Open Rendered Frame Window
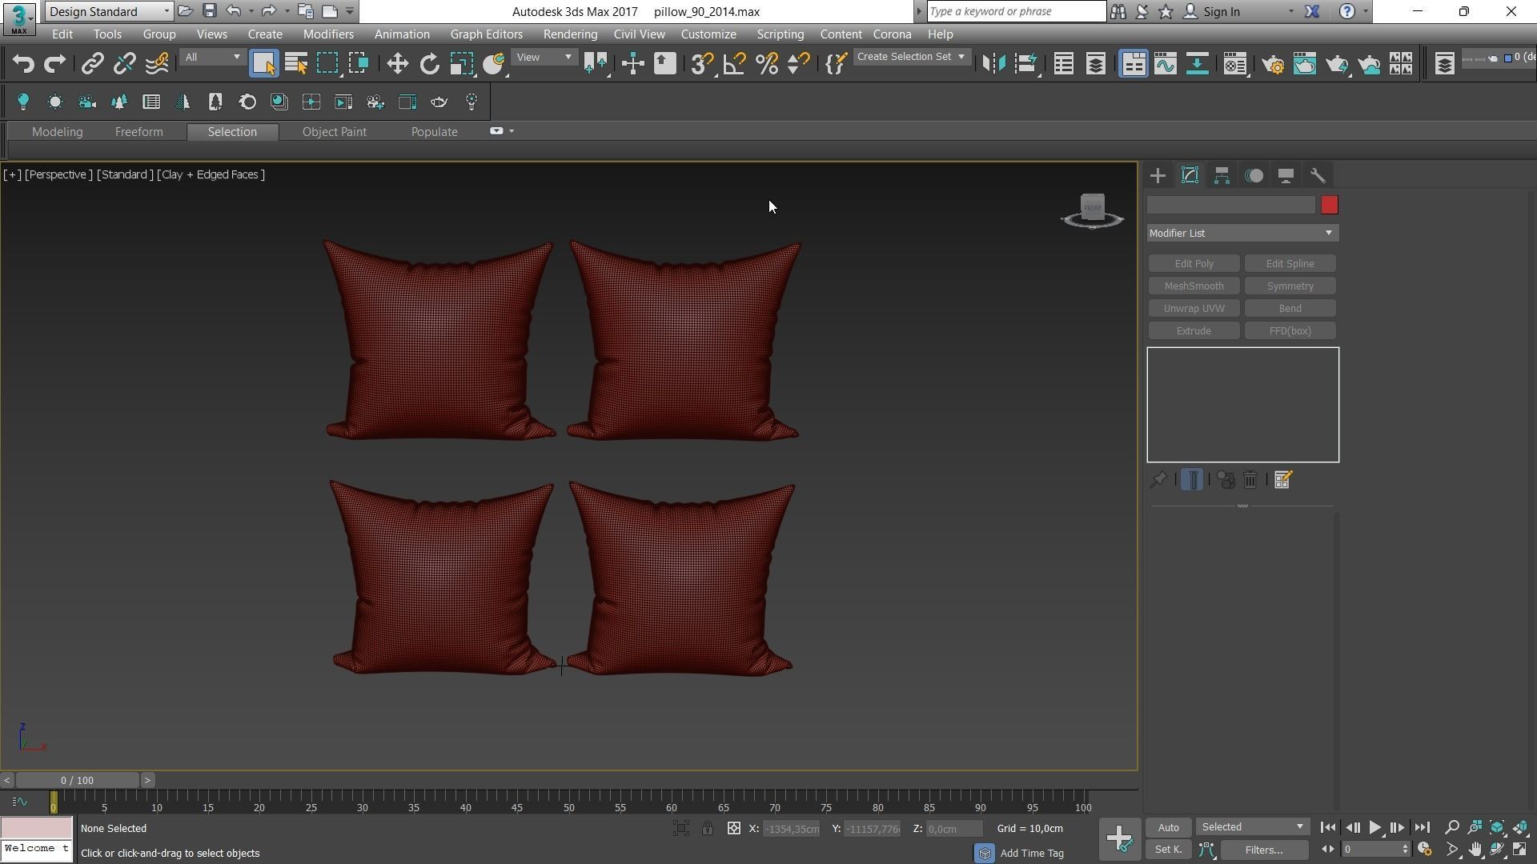1537x864 pixels. [x=1305, y=64]
